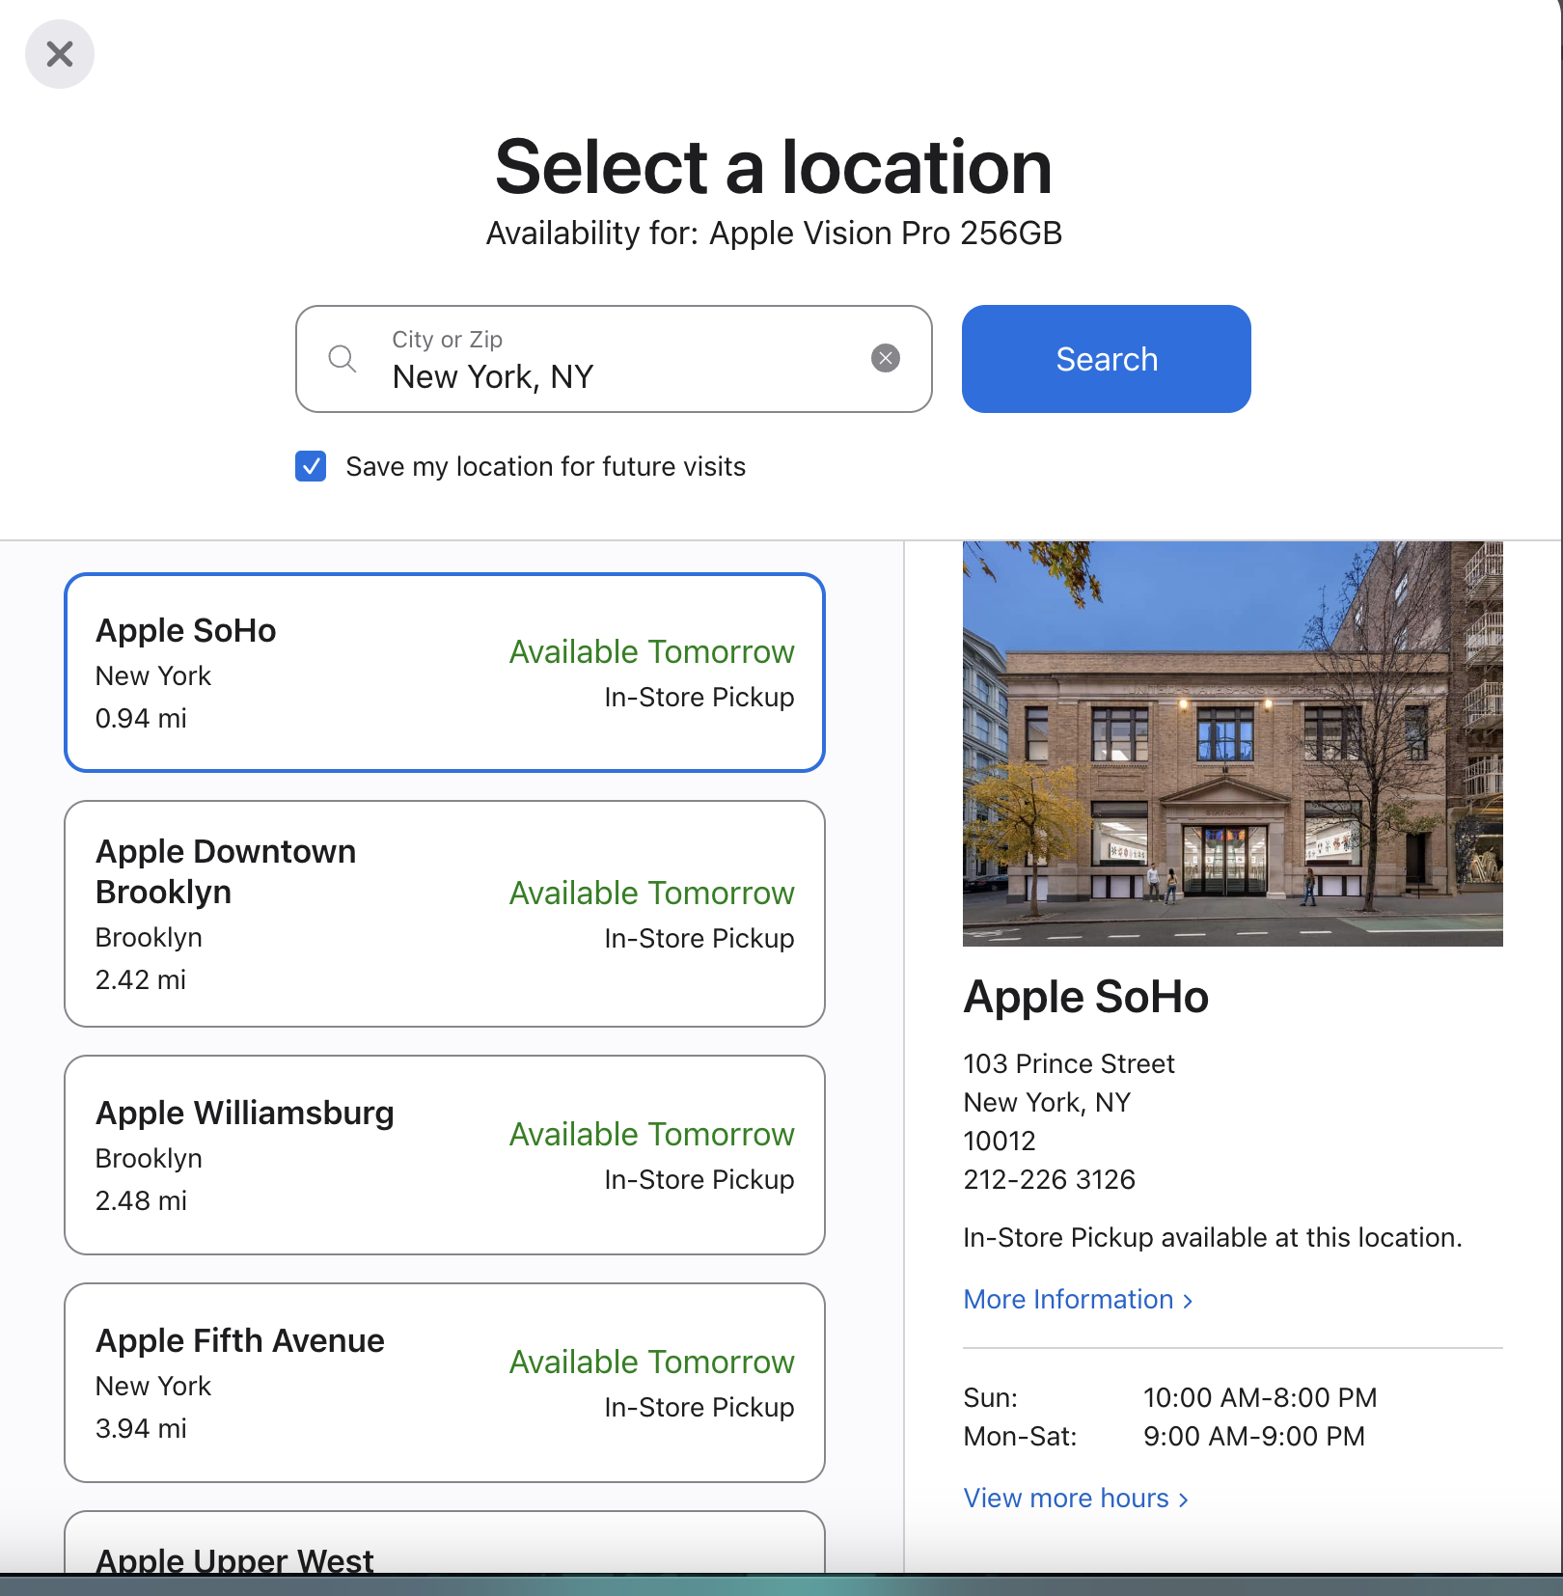Clear the City or Zip field
This screenshot has height=1596, width=1563.
(x=886, y=358)
